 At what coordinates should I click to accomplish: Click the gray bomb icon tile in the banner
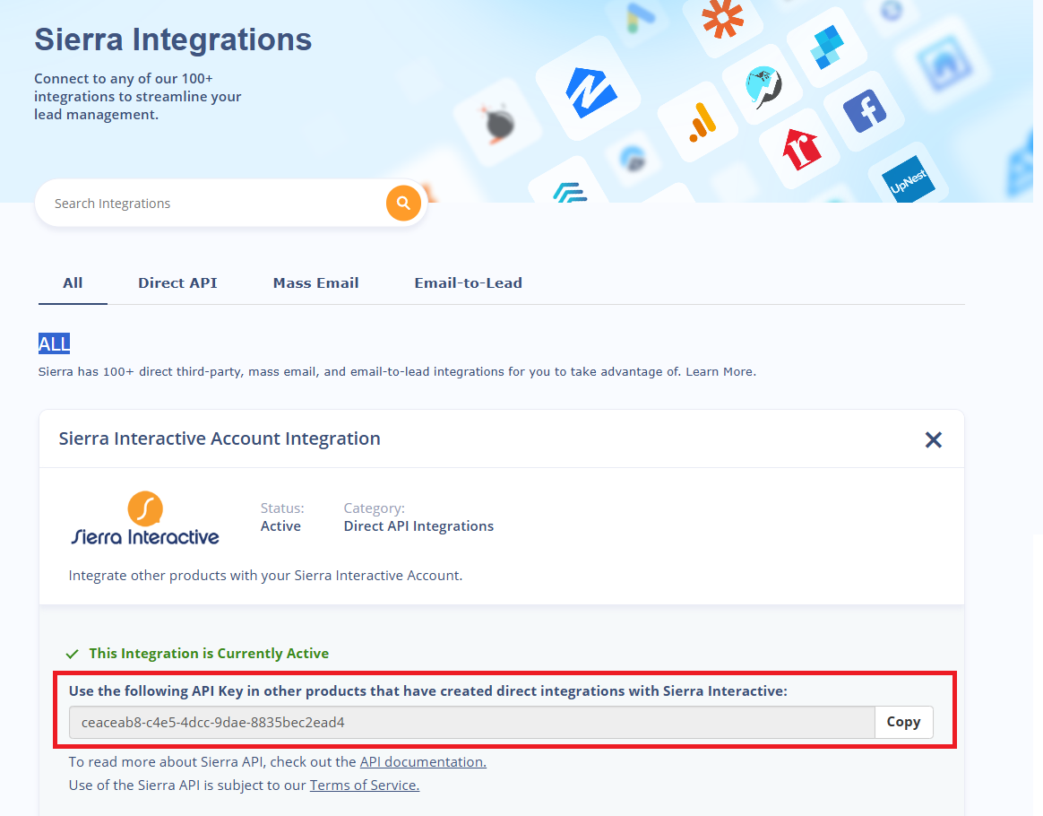[499, 124]
